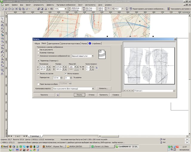The image size is (191, 152).
Task: Toggle 'Печать по частям' checkbox
Action: 38,73
